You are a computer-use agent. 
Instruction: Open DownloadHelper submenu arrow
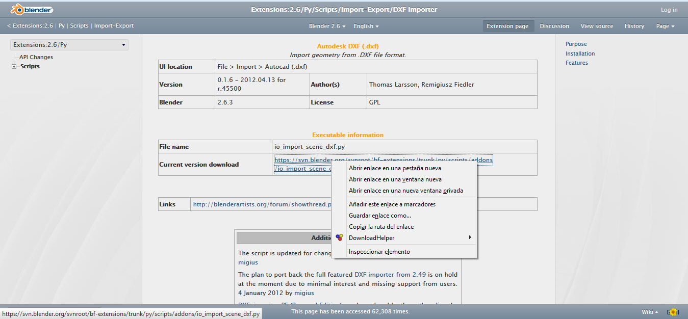(470, 237)
